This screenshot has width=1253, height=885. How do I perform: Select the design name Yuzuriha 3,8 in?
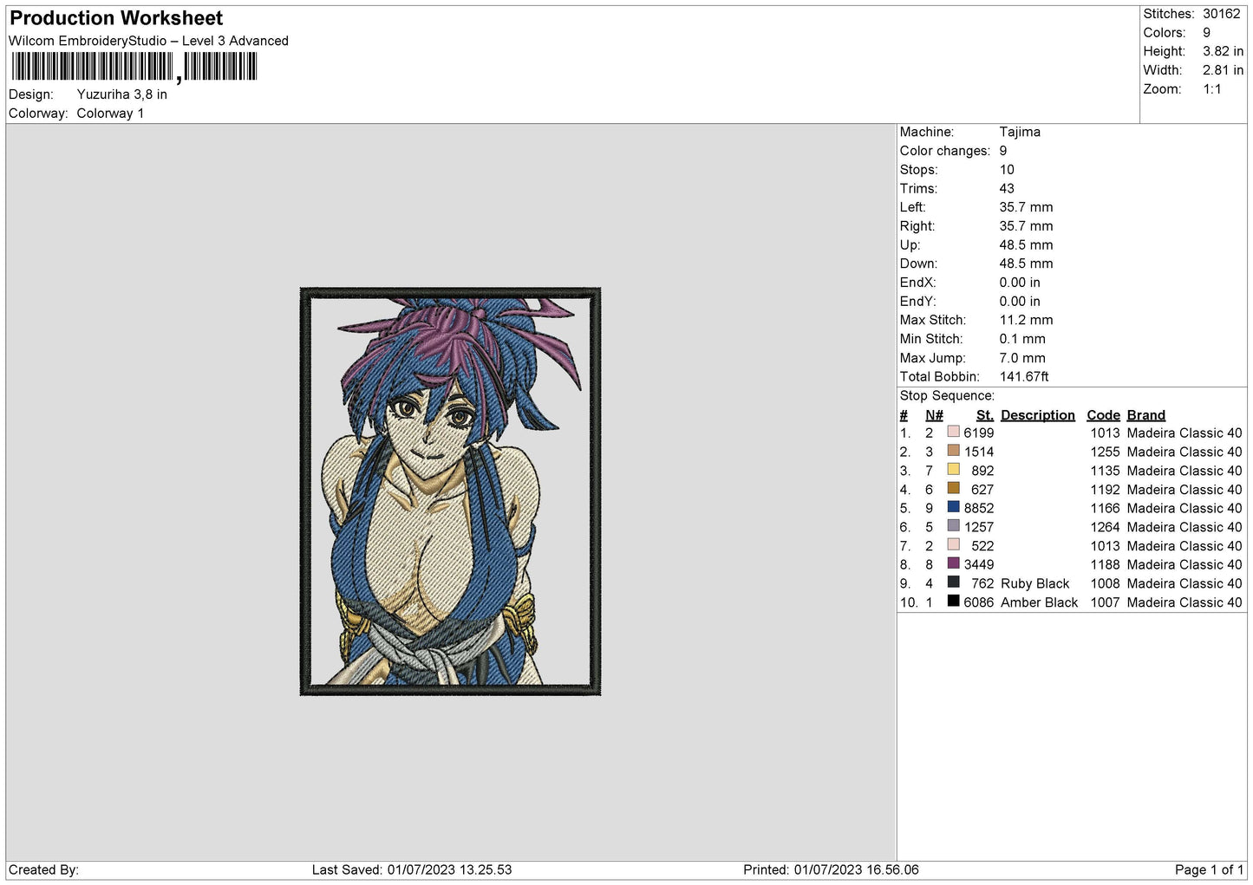coord(122,94)
